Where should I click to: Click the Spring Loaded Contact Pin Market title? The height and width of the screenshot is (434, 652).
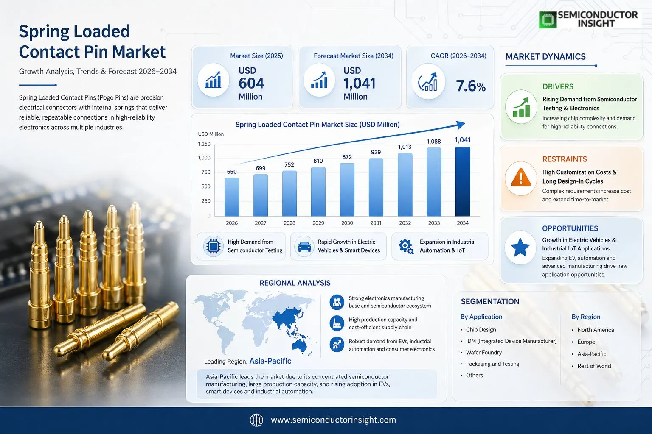(x=92, y=42)
